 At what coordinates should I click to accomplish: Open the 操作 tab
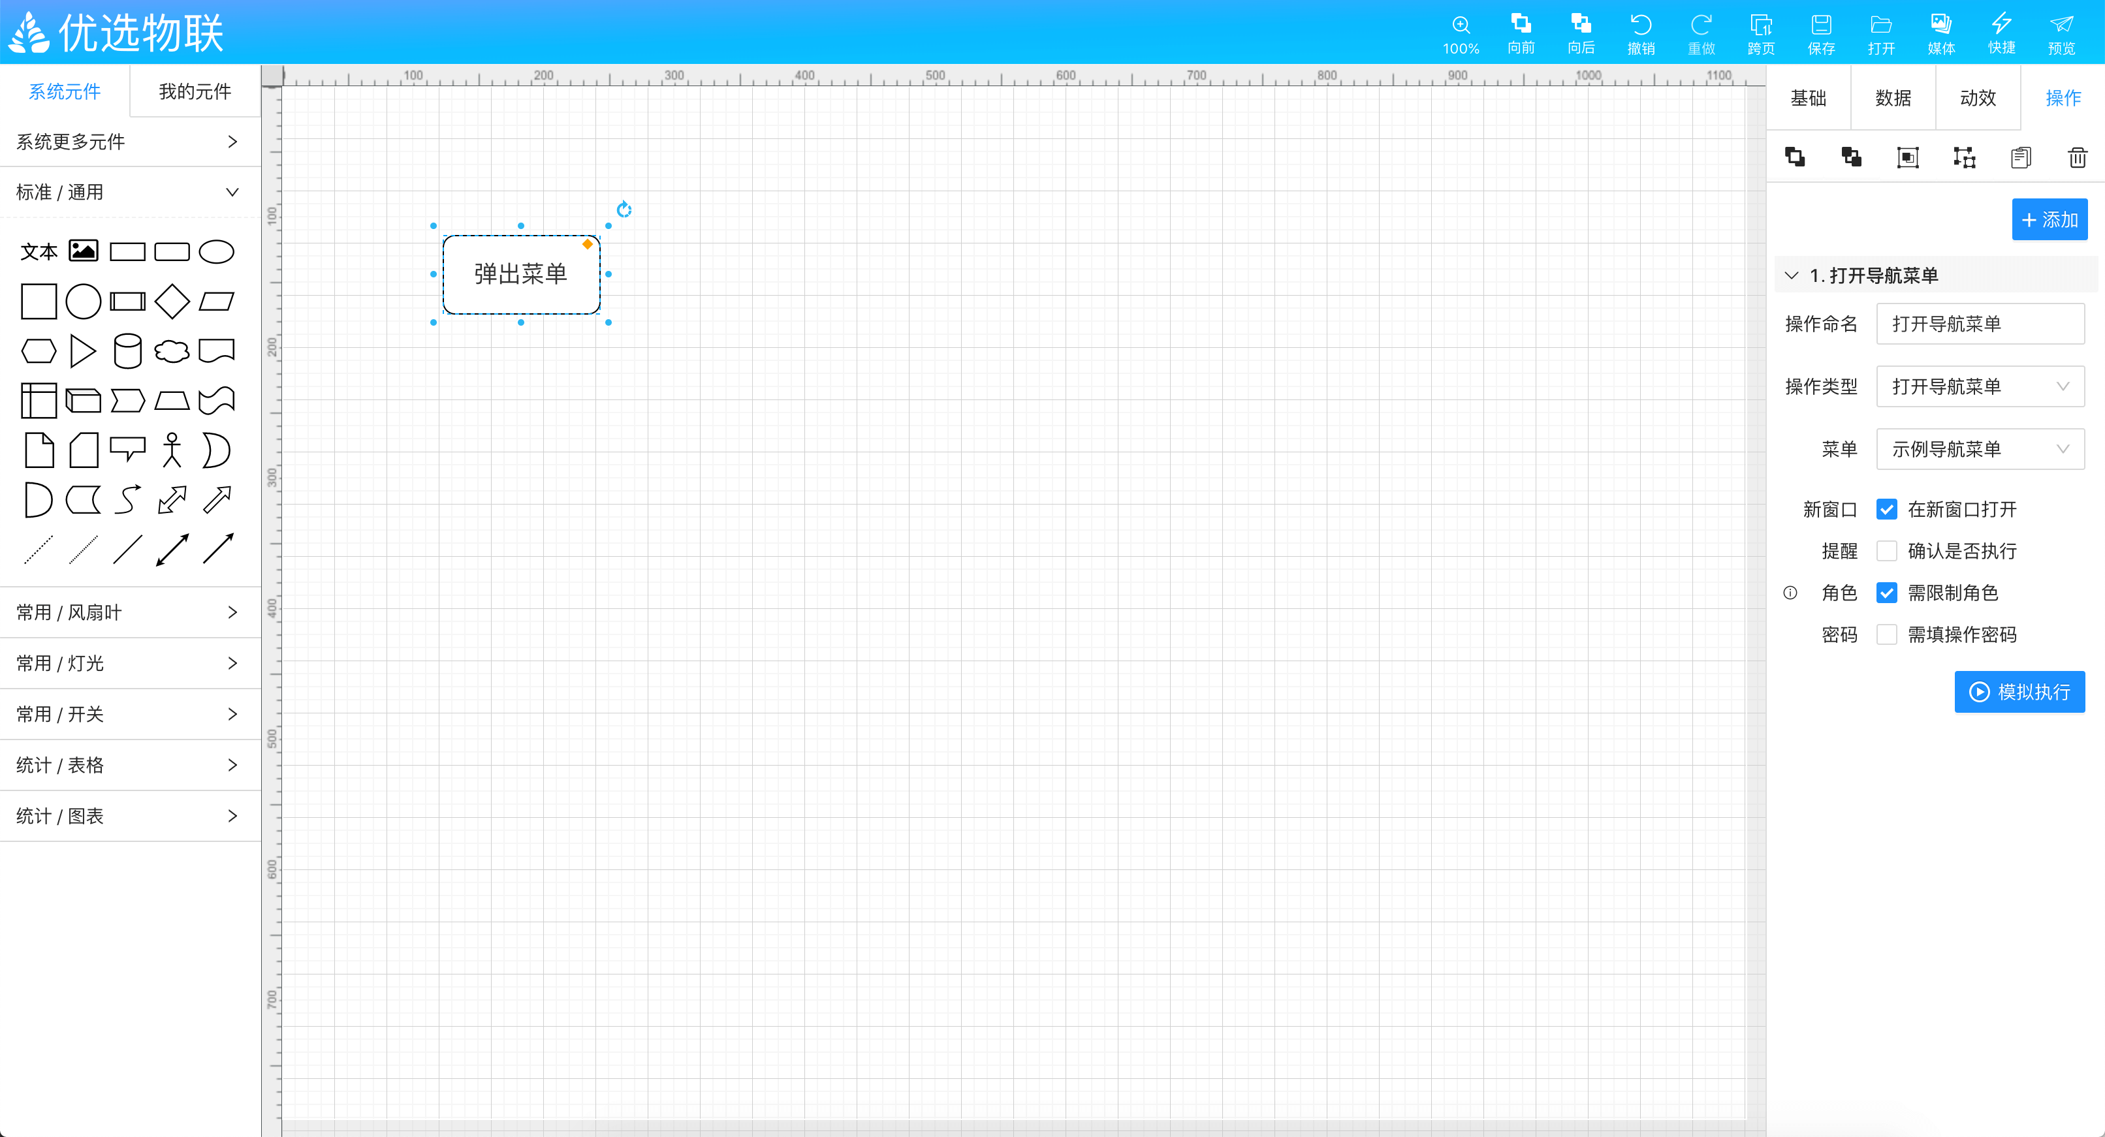point(2063,98)
